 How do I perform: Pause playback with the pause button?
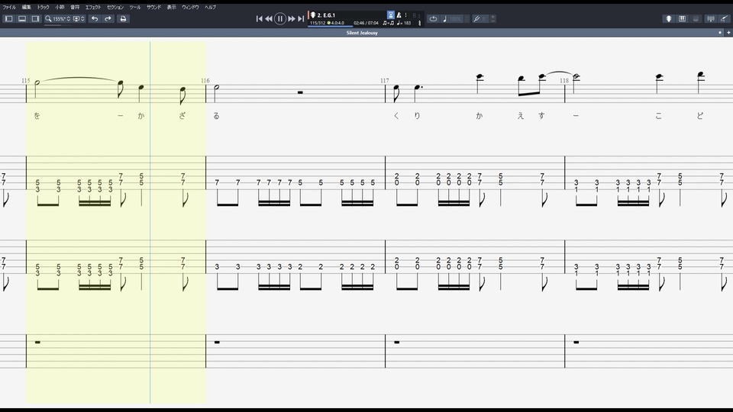[279, 18]
